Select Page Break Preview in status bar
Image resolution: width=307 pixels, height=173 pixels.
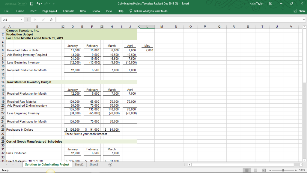point(263,170)
